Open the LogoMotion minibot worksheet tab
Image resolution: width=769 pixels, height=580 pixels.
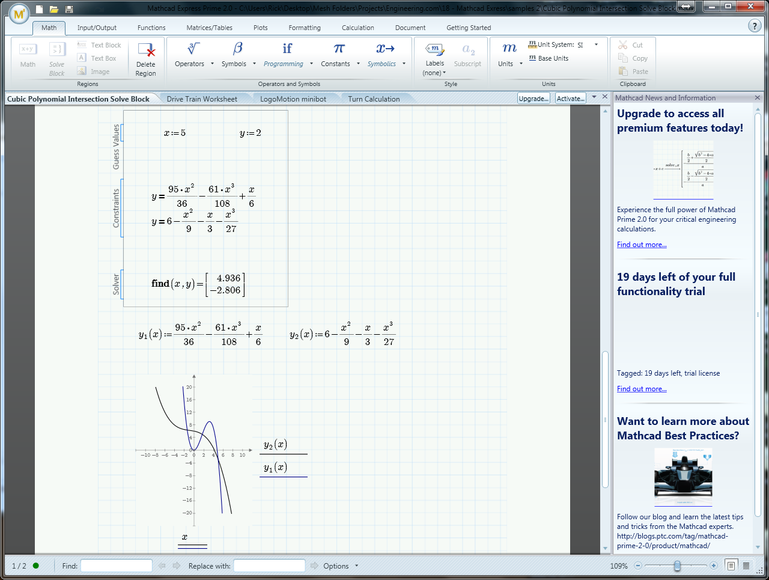[293, 99]
